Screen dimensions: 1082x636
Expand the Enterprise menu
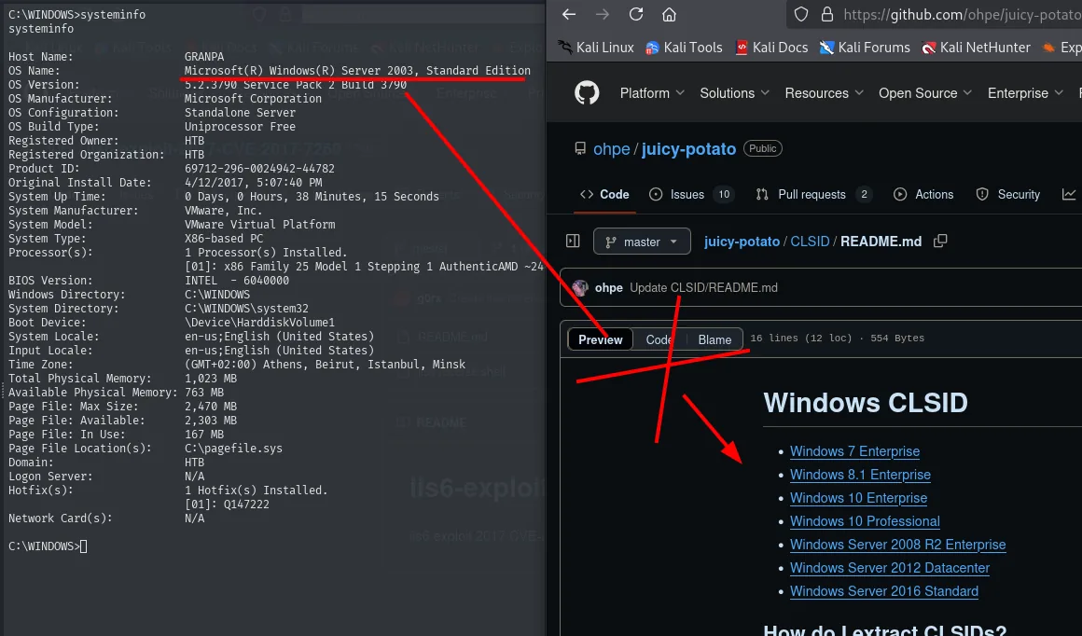click(1025, 93)
